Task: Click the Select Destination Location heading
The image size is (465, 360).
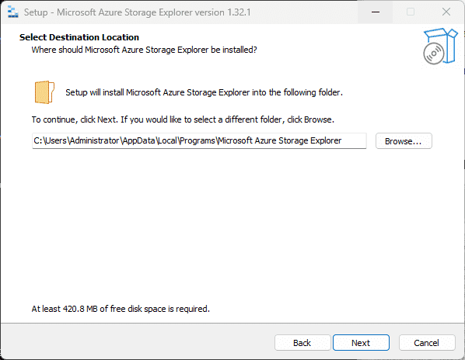Action: click(79, 37)
